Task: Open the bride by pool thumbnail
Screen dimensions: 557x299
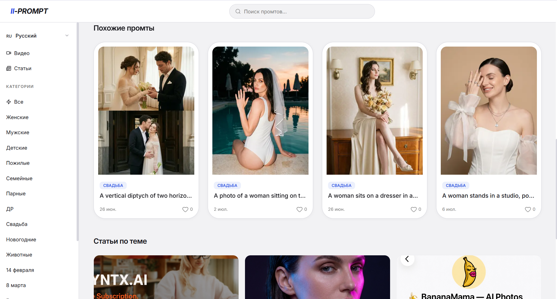Action: click(260, 111)
